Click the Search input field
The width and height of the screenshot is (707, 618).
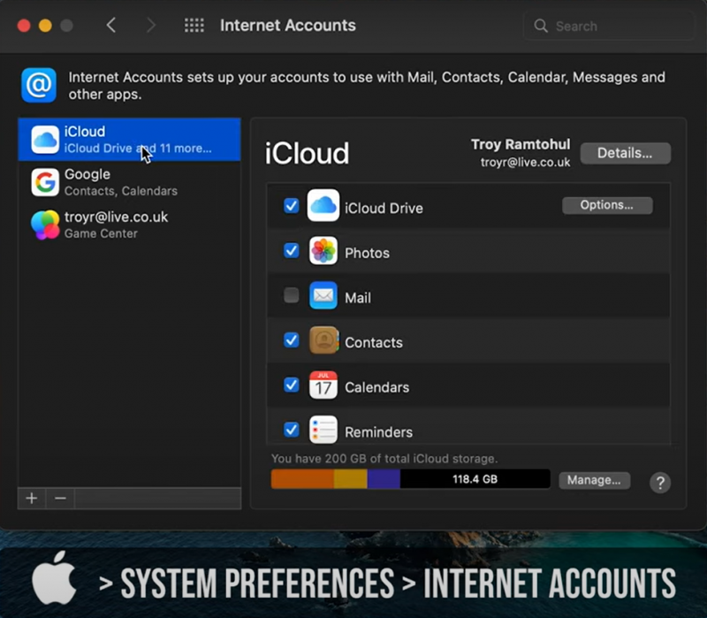(x=609, y=27)
